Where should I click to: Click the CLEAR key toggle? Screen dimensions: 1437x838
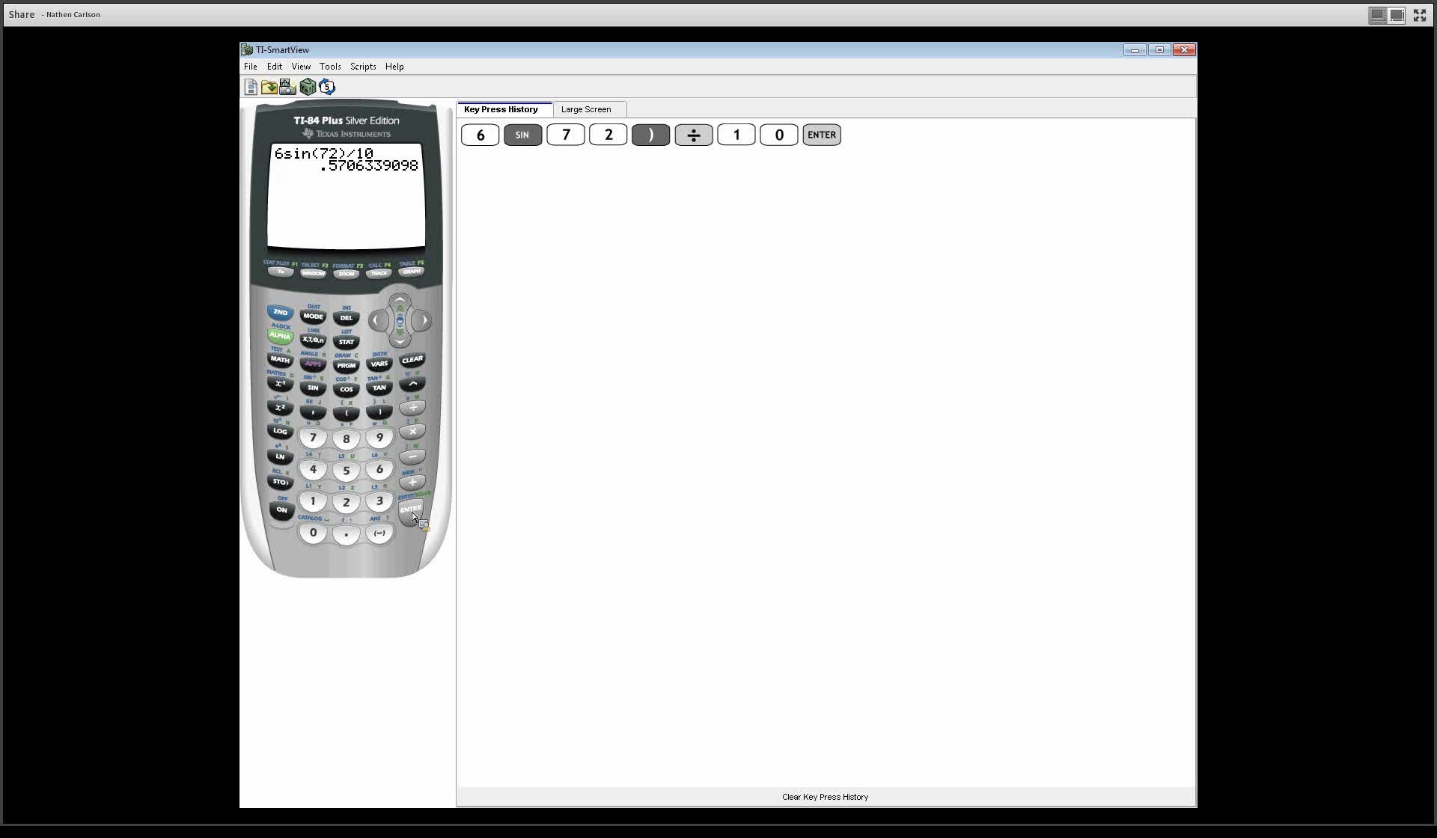[x=412, y=361]
